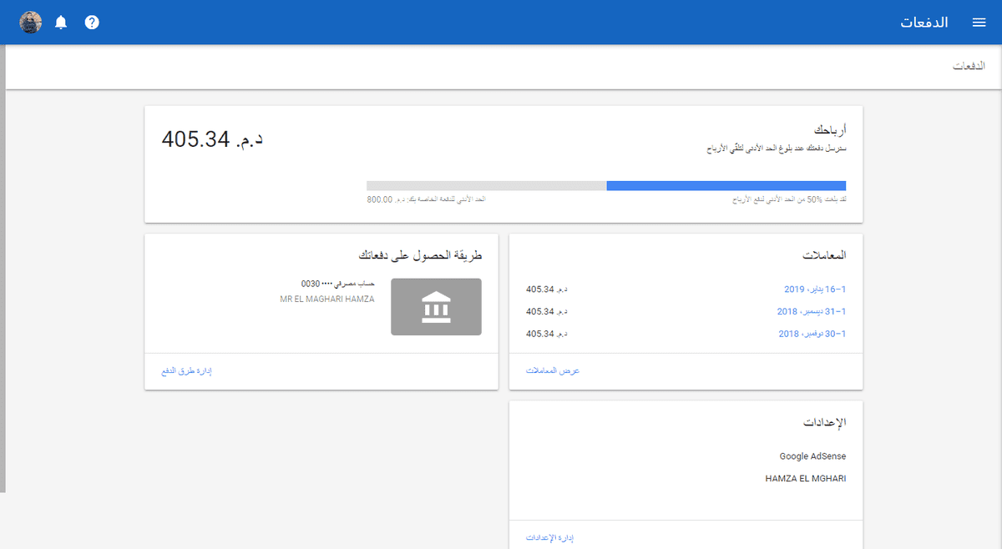This screenshot has height=549, width=1002.
Task: Click the MR EL MAGHARI HAMZA account name
Action: click(x=327, y=298)
